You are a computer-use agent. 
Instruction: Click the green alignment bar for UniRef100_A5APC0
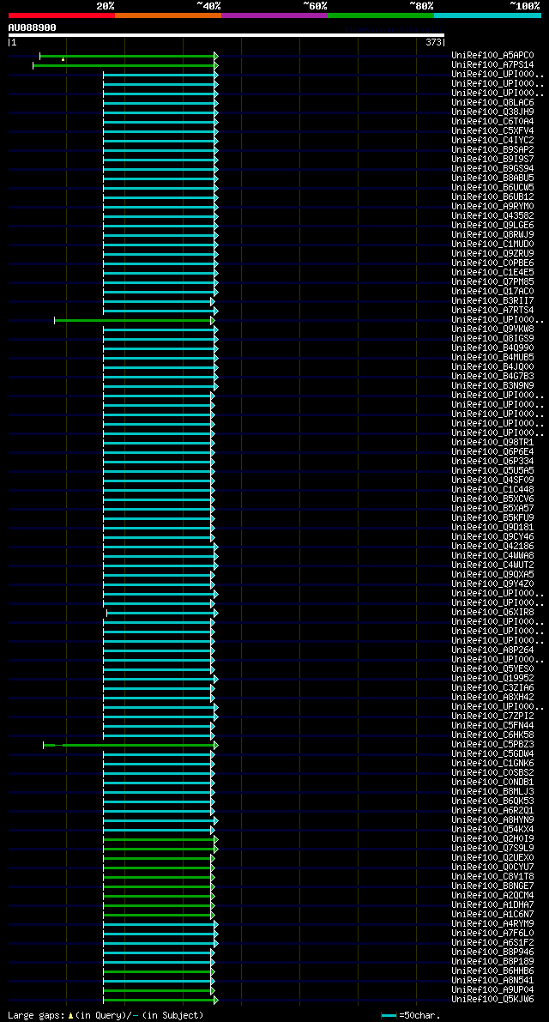coord(129,56)
